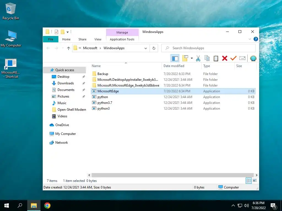Click the new folder options toolbar icon

click(185, 58)
